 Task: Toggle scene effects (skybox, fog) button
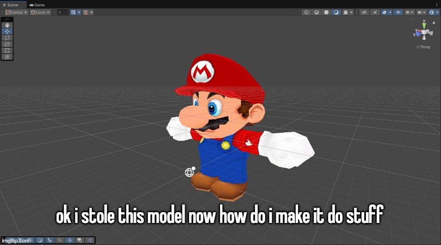tap(385, 12)
